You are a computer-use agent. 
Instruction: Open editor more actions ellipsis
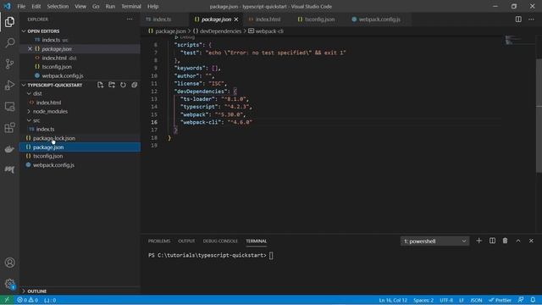pyautogui.click(x=531, y=19)
